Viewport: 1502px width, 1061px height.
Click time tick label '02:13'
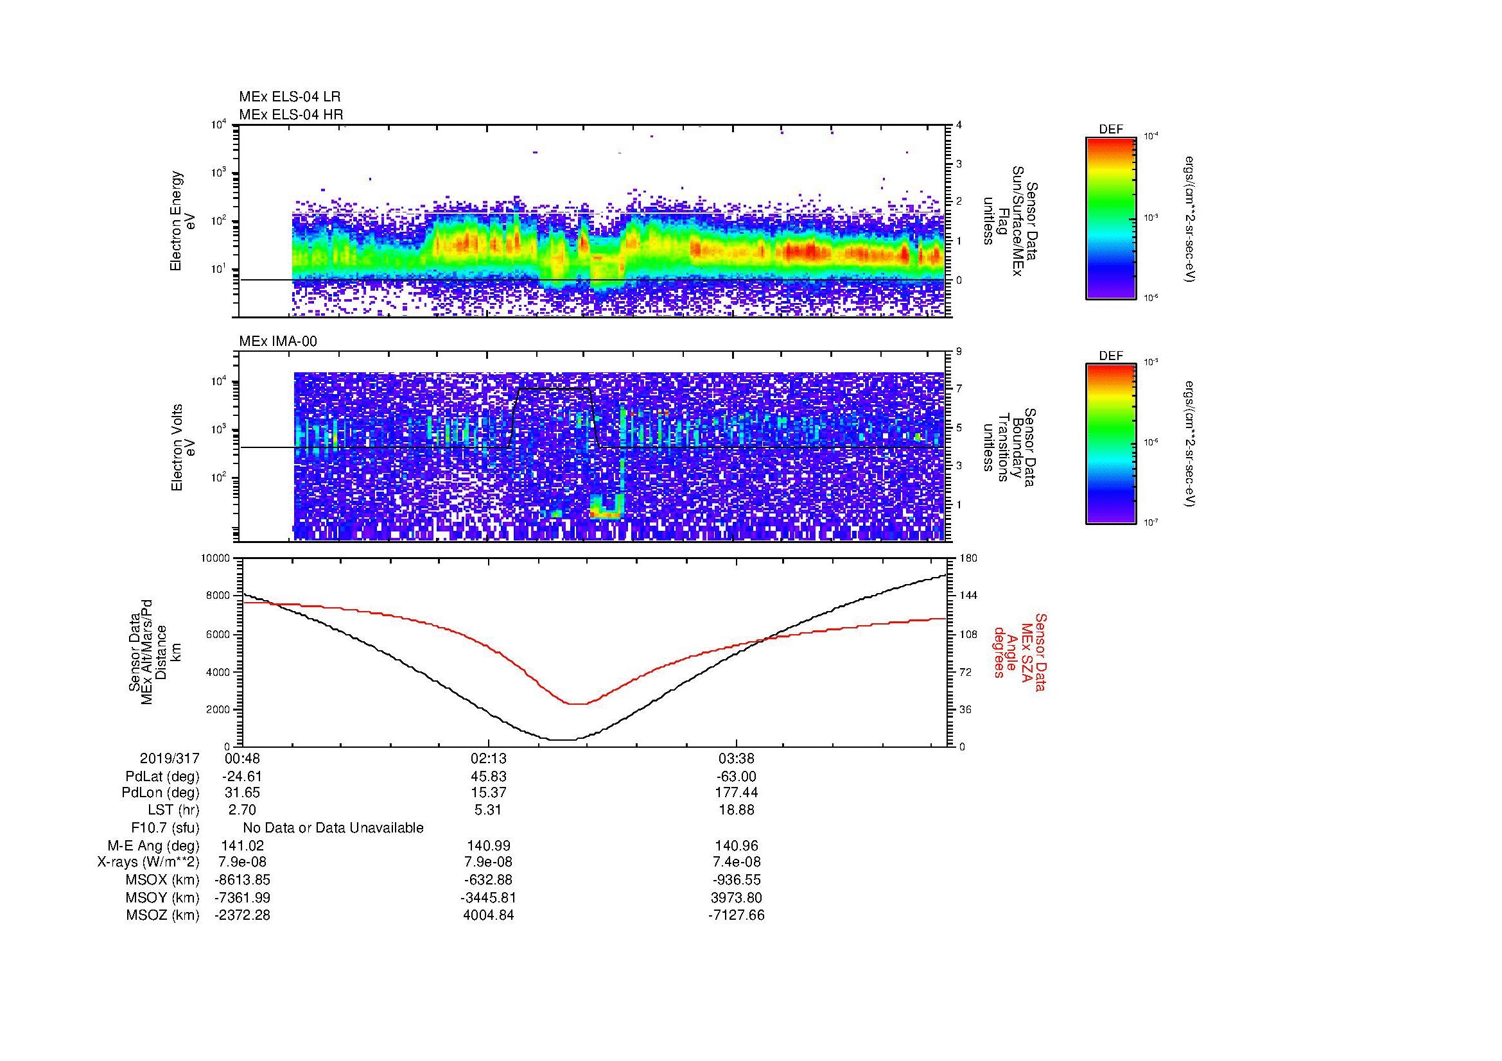click(489, 758)
